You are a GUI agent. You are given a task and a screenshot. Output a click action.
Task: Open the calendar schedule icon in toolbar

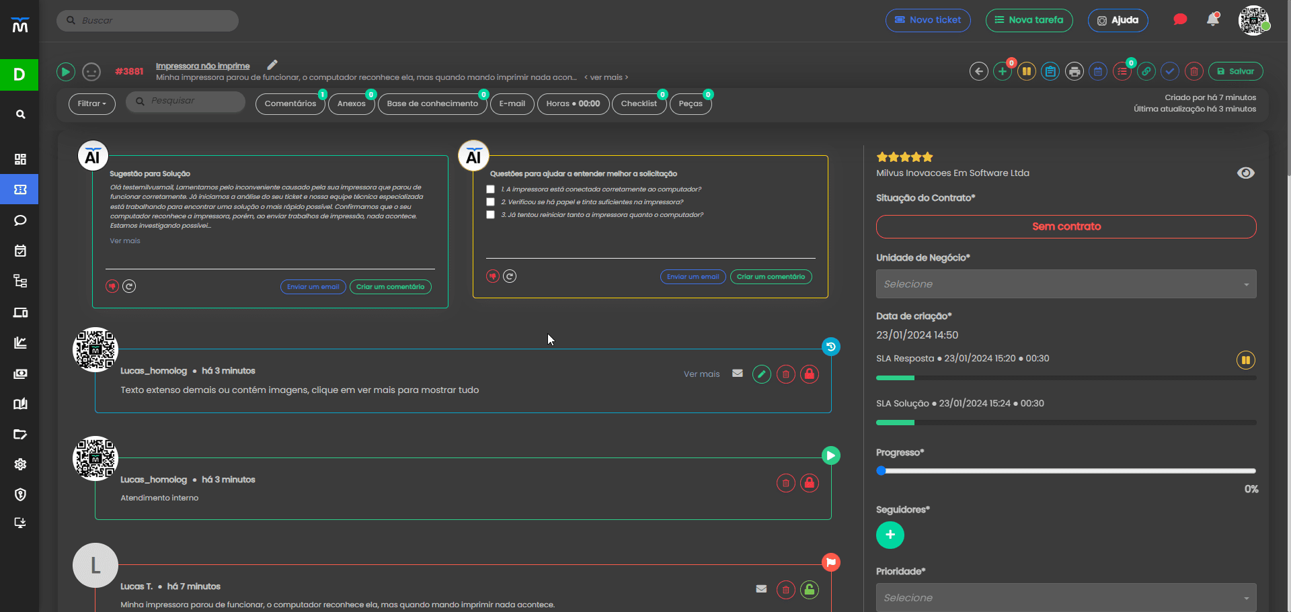(x=1098, y=71)
